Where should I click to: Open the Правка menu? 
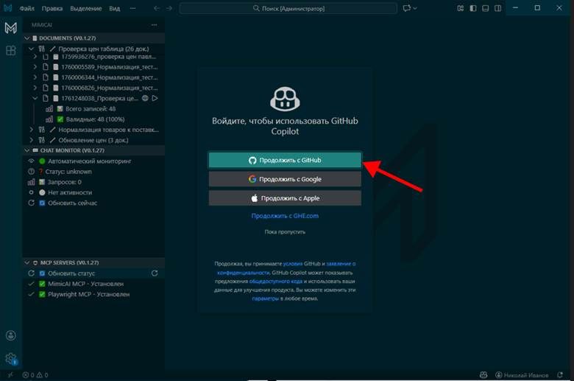coord(52,8)
